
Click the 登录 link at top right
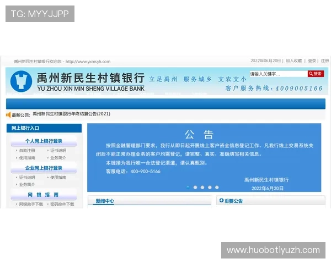[312, 61]
